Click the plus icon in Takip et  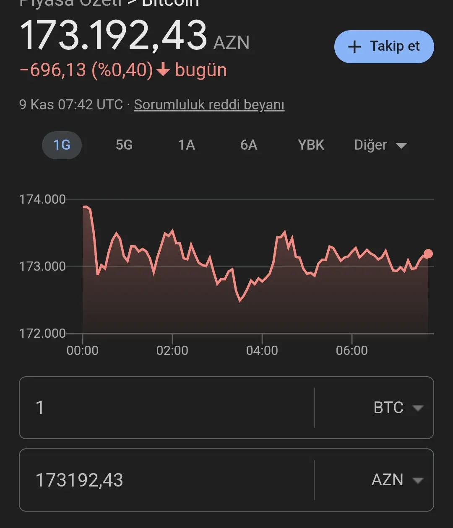coord(354,47)
